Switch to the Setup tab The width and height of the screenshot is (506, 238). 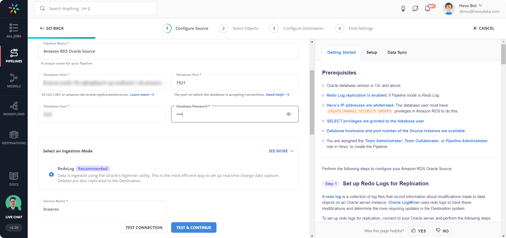tap(372, 52)
